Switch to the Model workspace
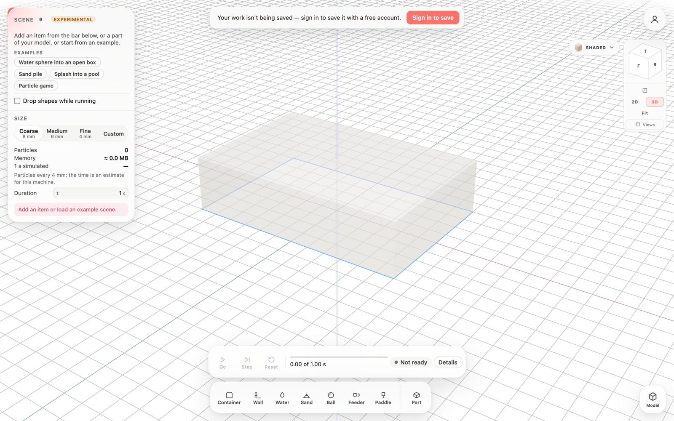The image size is (674, 421). (653, 399)
